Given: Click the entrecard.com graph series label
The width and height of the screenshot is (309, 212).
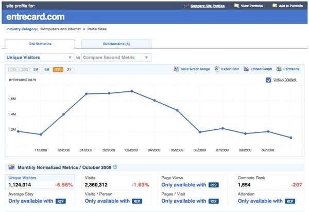Looking at the screenshot, I should tap(23, 80).
